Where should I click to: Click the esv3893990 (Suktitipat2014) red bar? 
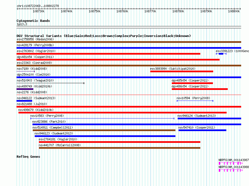[x=182, y=71]
